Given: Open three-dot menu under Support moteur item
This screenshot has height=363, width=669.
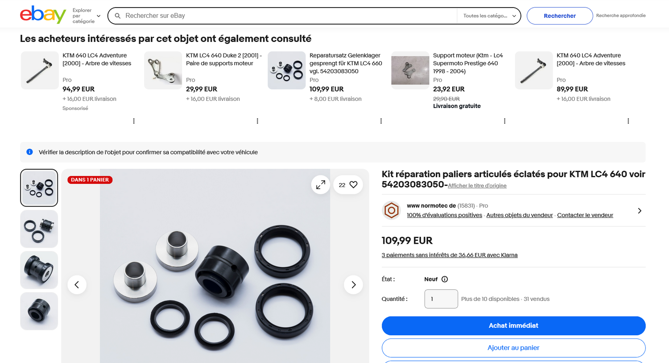Looking at the screenshot, I should coord(504,121).
